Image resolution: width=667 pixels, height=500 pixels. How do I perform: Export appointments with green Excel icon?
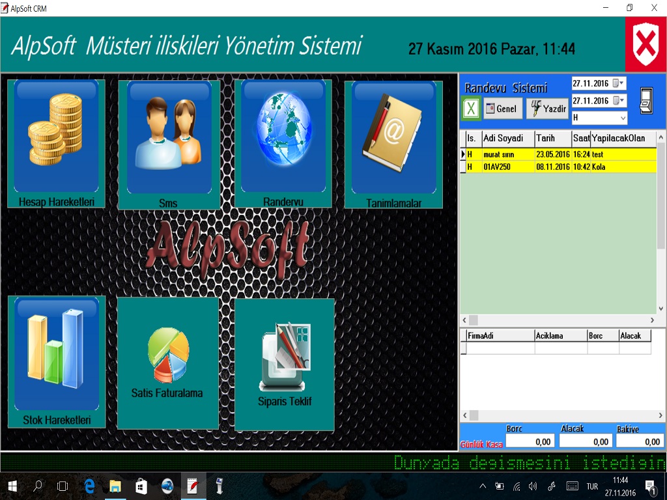click(471, 109)
